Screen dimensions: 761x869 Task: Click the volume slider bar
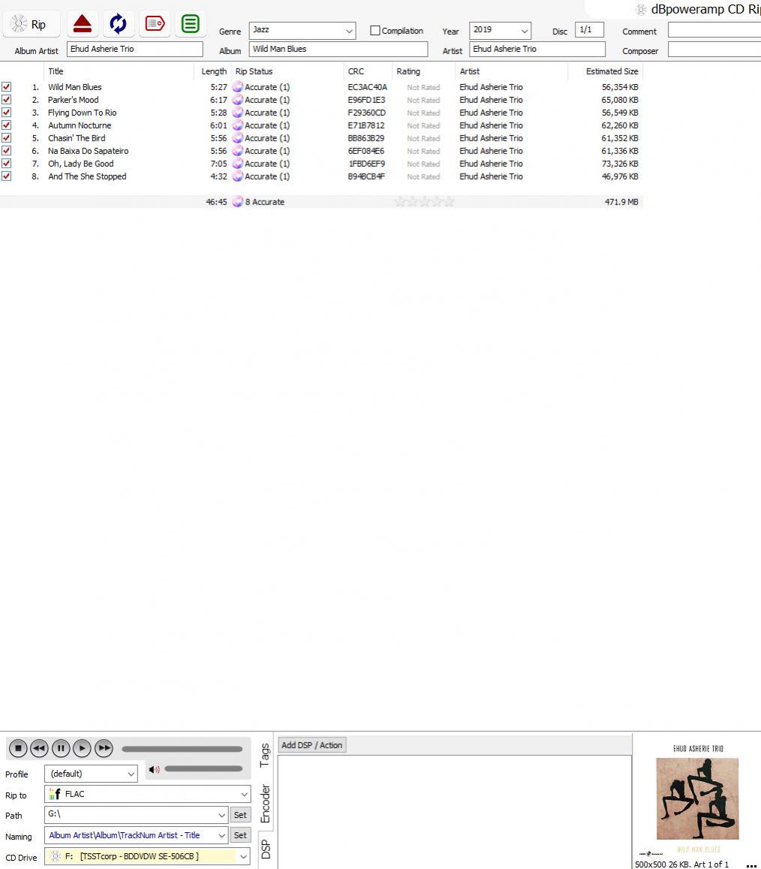(x=203, y=768)
